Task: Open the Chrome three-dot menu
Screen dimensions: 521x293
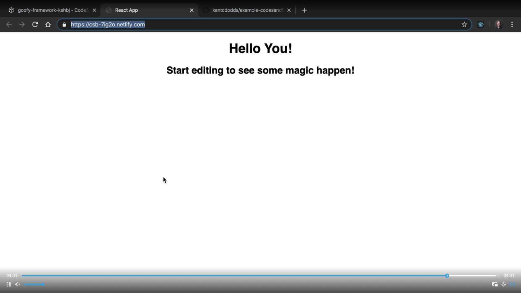Action: [x=512, y=24]
